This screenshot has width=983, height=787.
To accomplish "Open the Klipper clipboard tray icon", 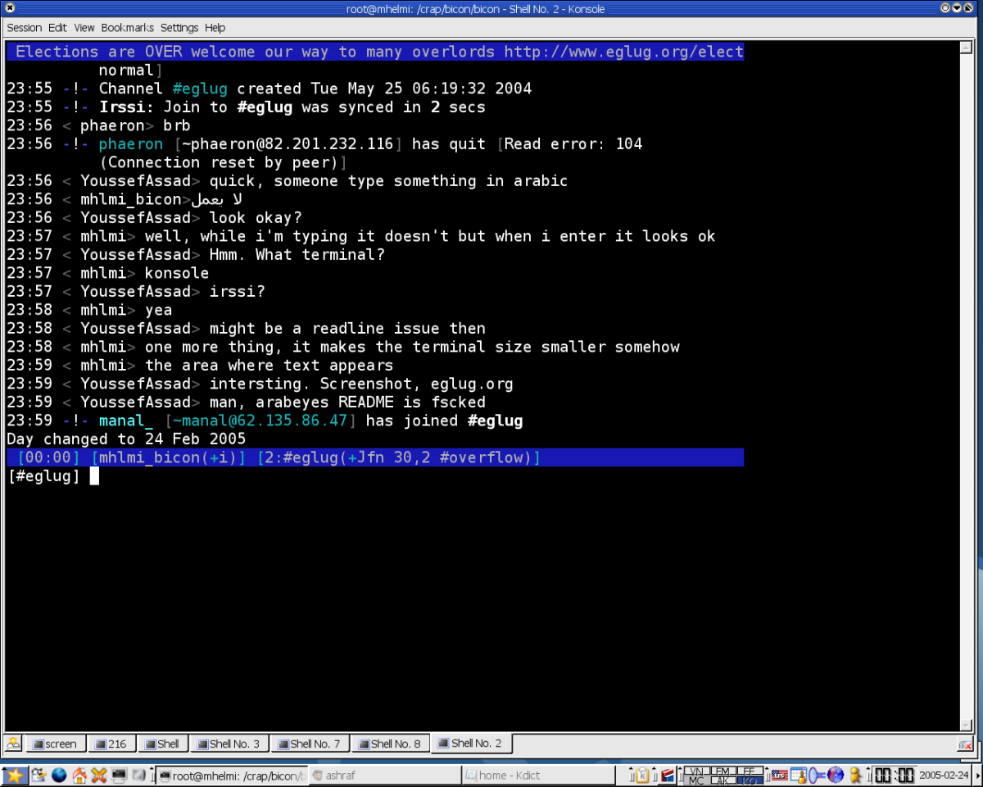I will coord(642,775).
